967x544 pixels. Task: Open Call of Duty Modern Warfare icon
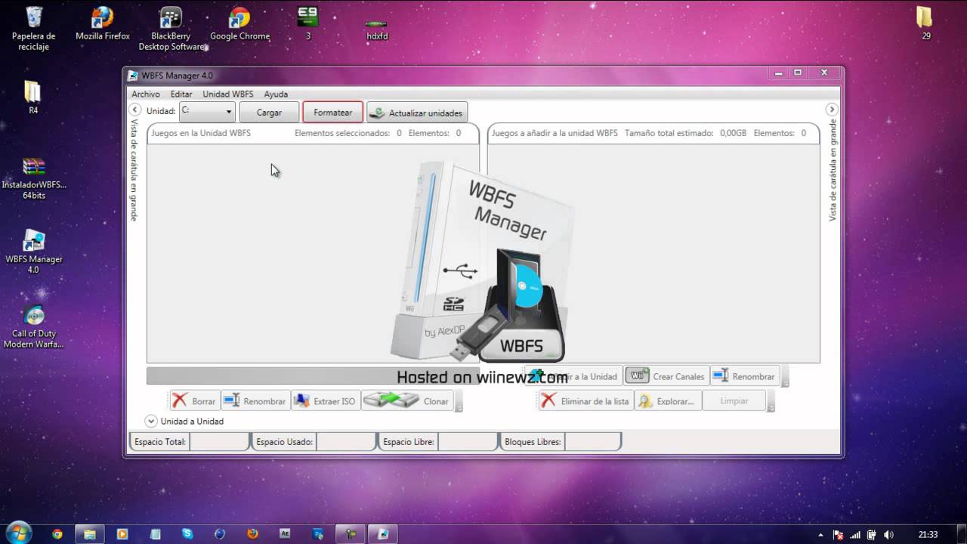pyautogui.click(x=34, y=326)
